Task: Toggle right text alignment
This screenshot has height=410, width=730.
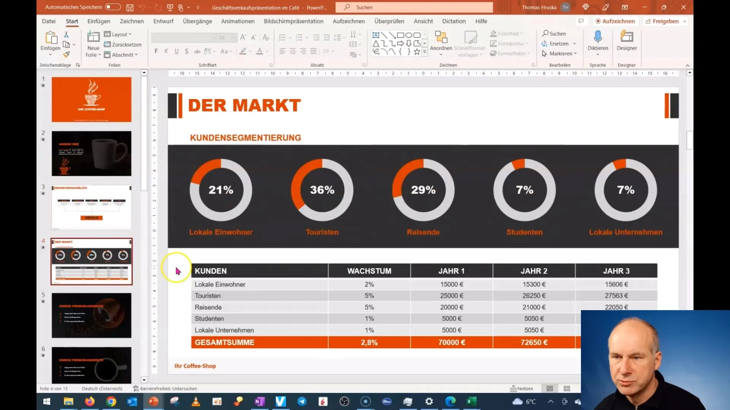Action: point(303,51)
